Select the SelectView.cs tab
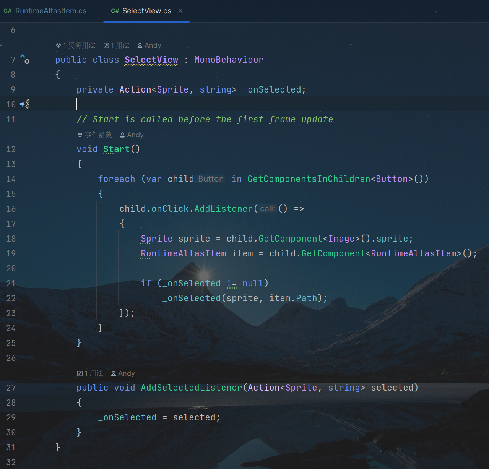The image size is (489, 469). (146, 11)
